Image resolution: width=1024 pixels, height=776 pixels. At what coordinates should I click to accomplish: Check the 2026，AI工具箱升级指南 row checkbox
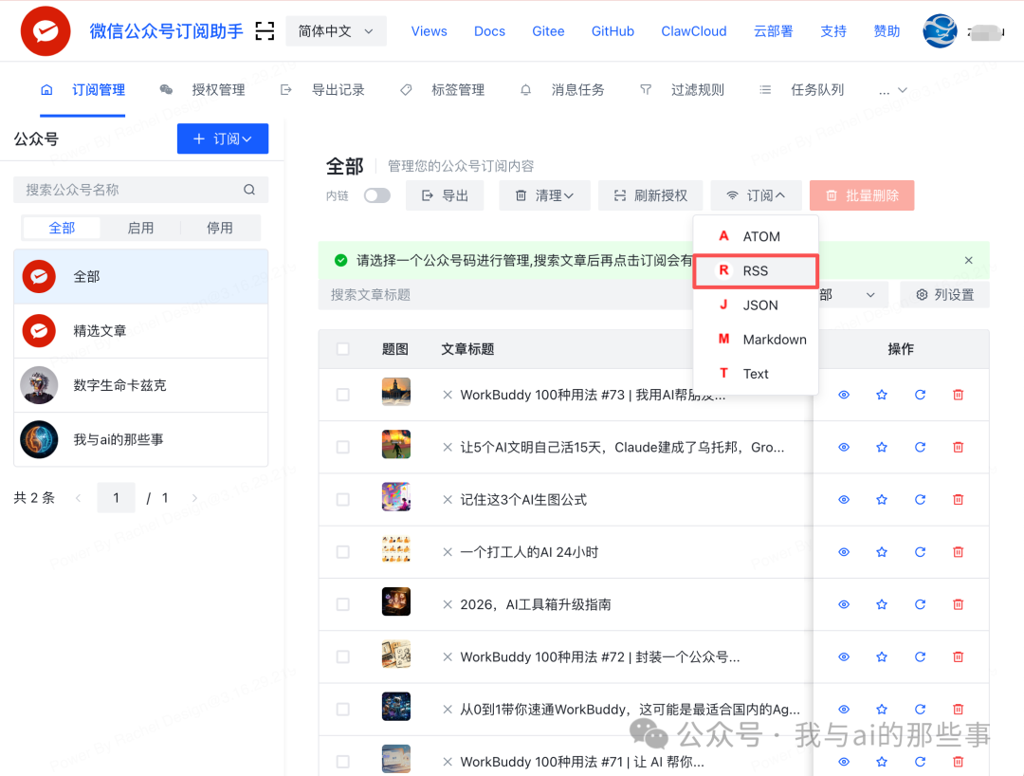[343, 604]
